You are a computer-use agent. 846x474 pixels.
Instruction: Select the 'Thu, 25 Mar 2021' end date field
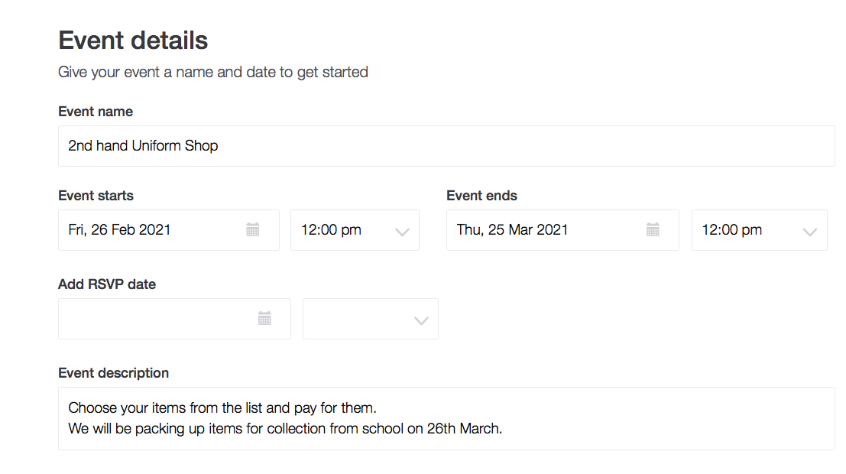coord(562,230)
